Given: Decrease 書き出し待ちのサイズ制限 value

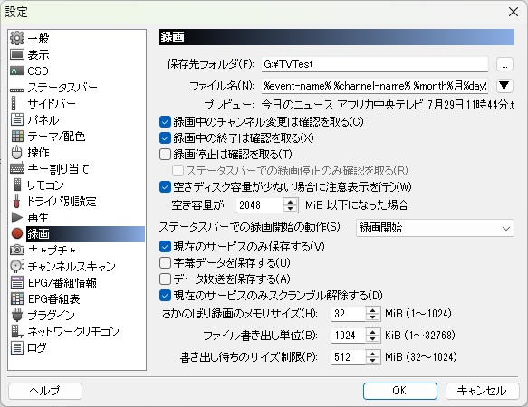Looking at the screenshot, I should [373, 360].
